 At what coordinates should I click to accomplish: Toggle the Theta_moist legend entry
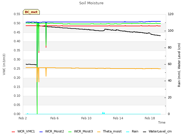(x=109, y=131)
